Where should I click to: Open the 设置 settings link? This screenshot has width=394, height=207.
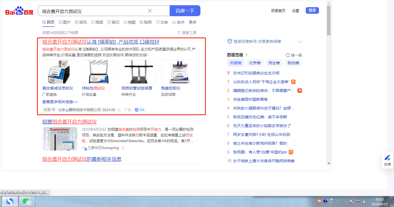click(296, 11)
